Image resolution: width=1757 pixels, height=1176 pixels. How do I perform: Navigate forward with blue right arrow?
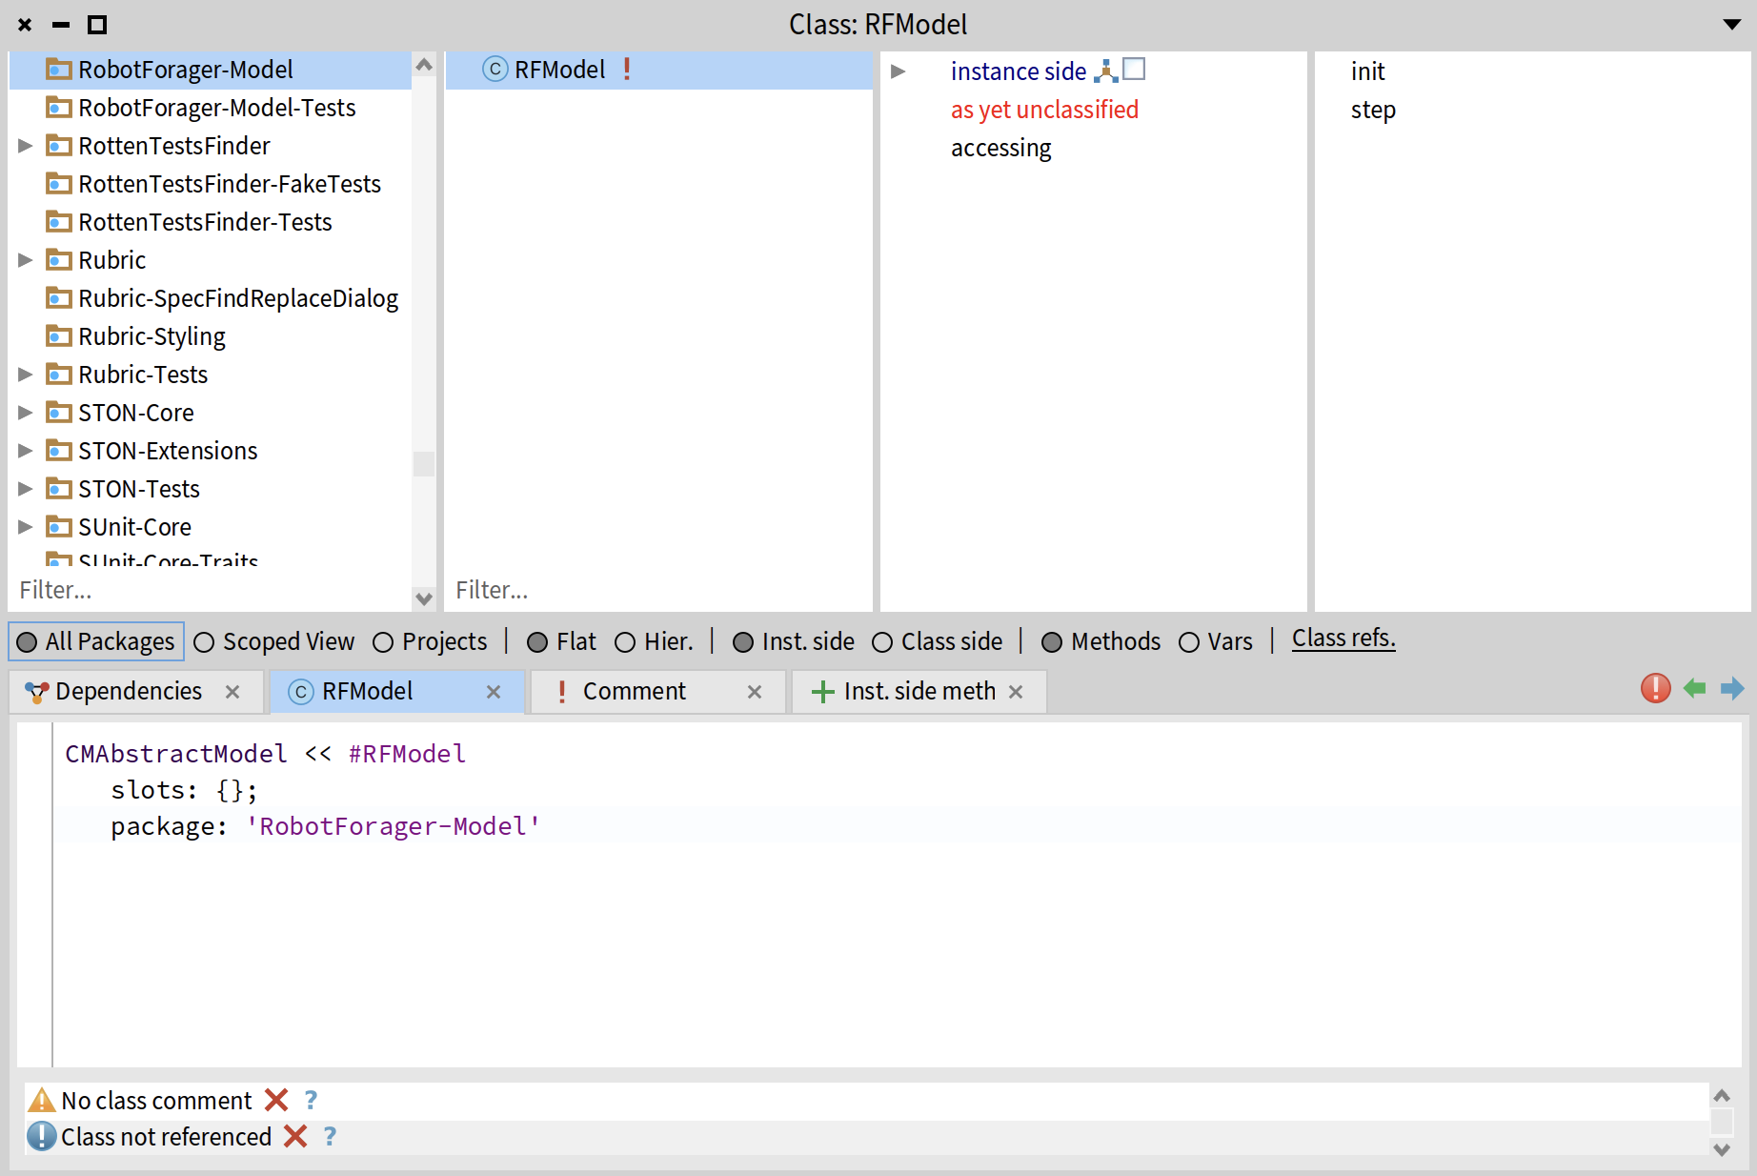(x=1732, y=688)
